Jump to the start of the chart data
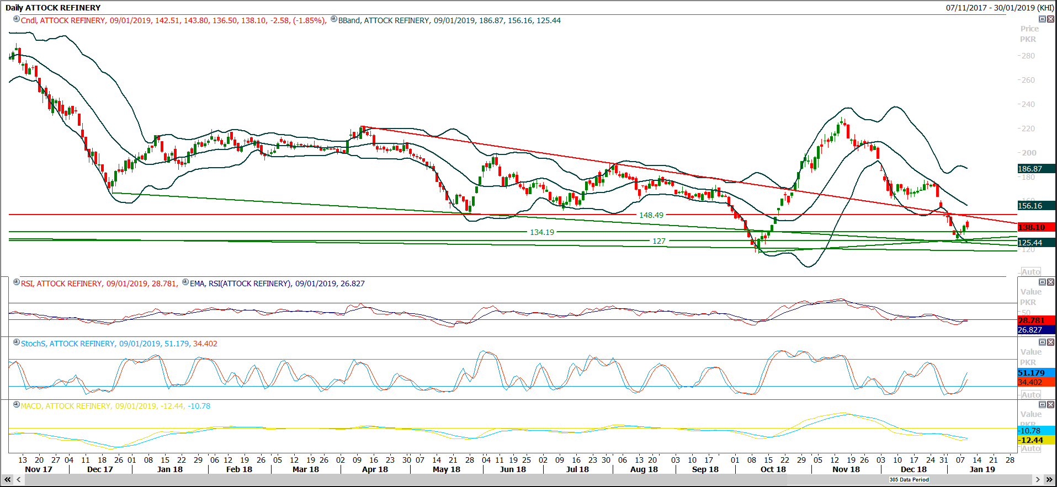This screenshot has width=1057, height=487. click(7, 480)
